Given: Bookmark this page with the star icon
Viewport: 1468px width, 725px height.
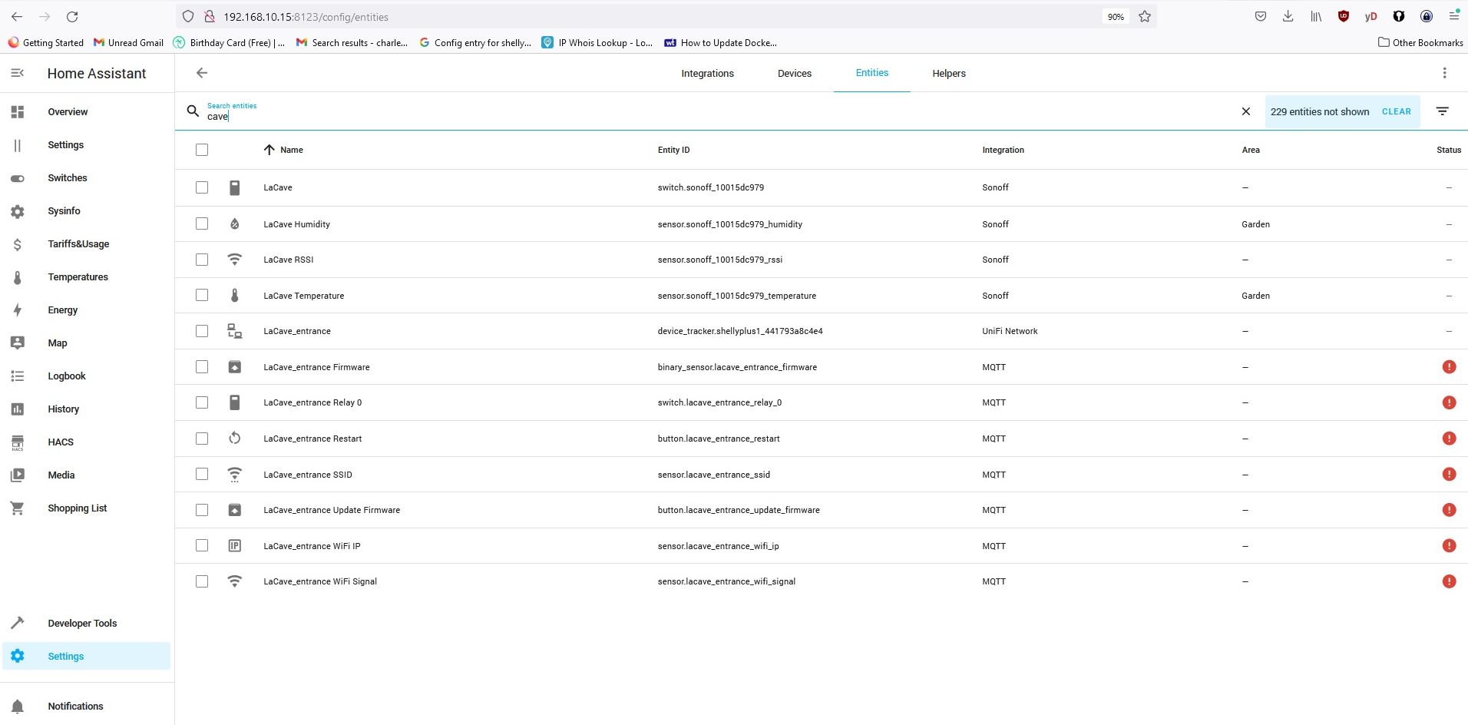Looking at the screenshot, I should point(1145,16).
